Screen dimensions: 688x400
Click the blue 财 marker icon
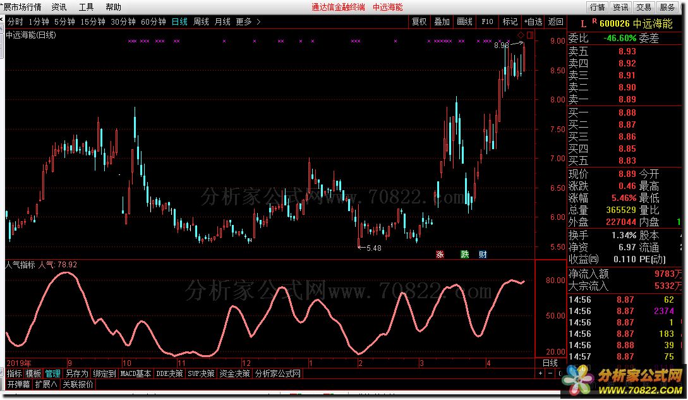click(x=483, y=254)
